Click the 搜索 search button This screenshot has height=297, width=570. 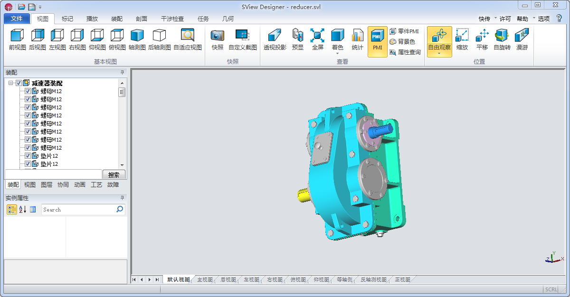114,174
